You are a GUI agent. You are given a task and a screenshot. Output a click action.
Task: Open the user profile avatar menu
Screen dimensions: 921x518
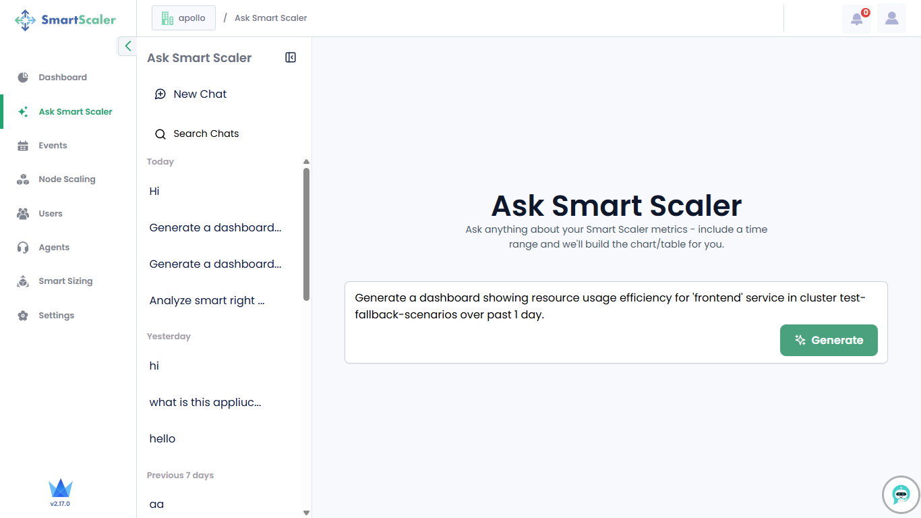point(891,19)
